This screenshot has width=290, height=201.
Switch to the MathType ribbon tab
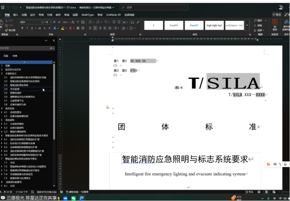point(88,15)
